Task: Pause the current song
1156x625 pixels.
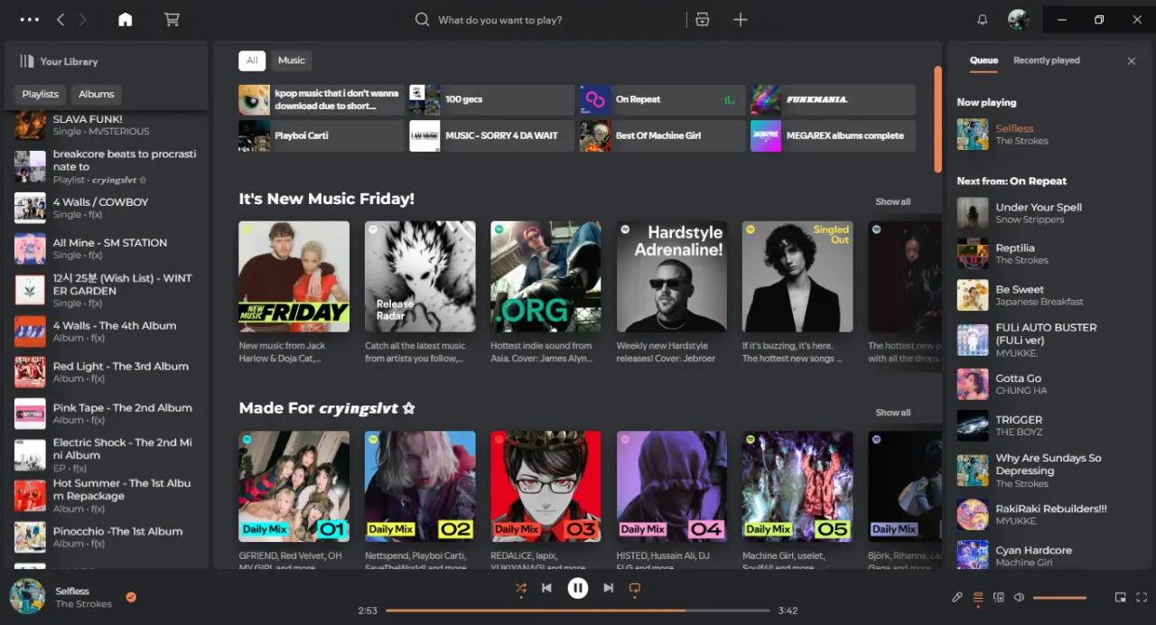Action: [578, 588]
